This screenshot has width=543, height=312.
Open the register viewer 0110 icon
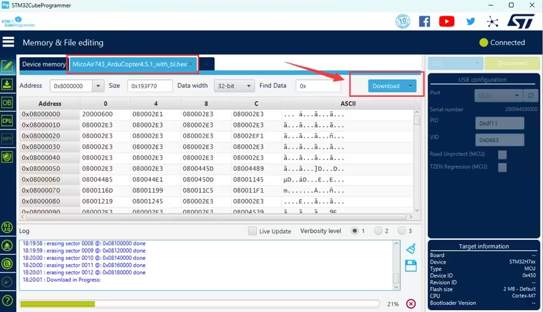coord(8,227)
